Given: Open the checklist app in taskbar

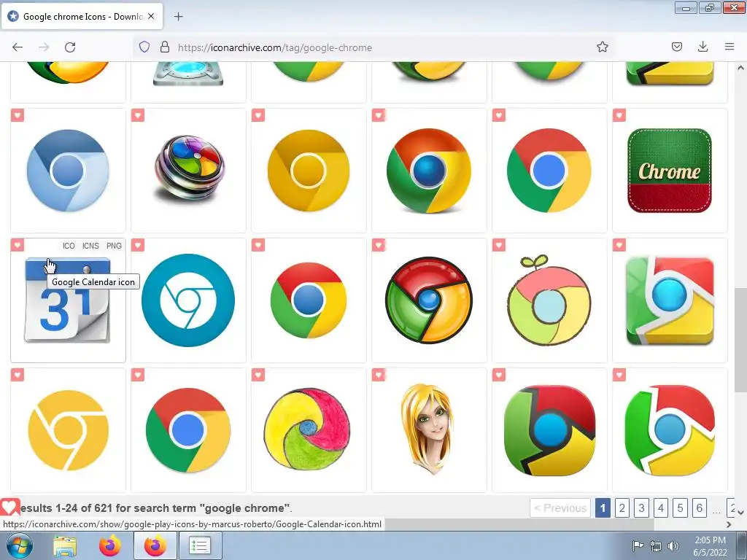Looking at the screenshot, I should (200, 545).
